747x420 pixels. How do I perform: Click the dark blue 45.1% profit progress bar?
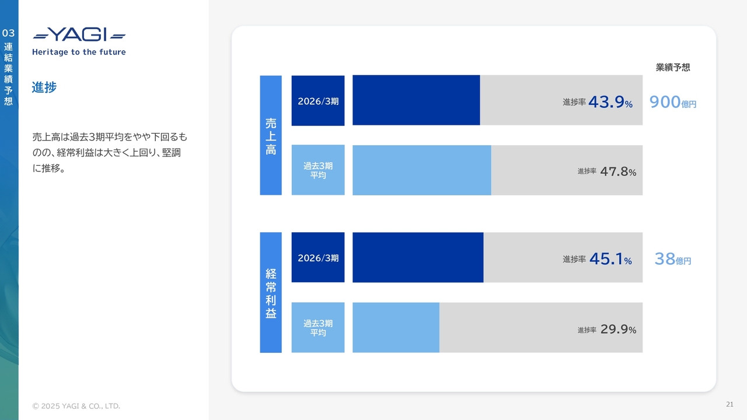click(418, 258)
